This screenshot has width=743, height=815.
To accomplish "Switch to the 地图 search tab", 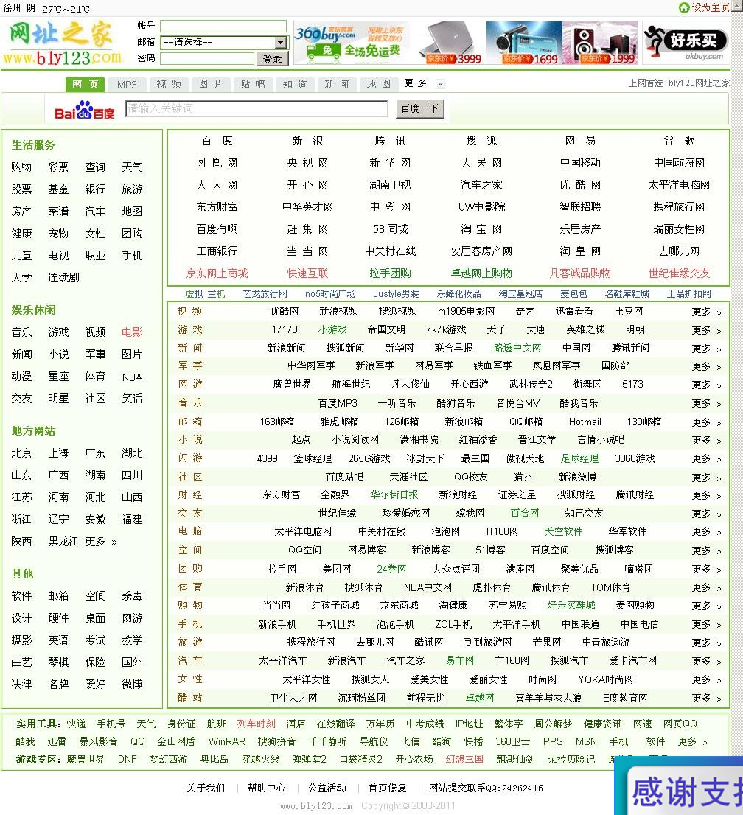I will click(379, 84).
